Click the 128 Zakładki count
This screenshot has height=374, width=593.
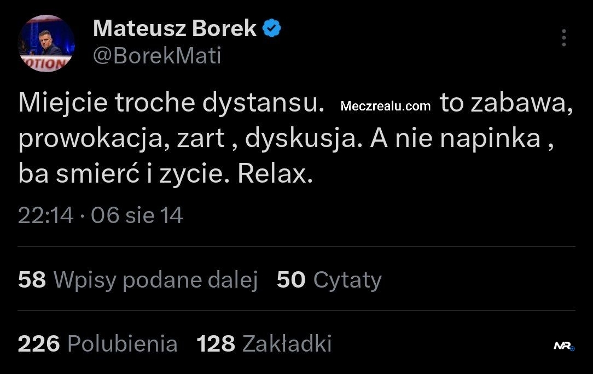tap(264, 344)
